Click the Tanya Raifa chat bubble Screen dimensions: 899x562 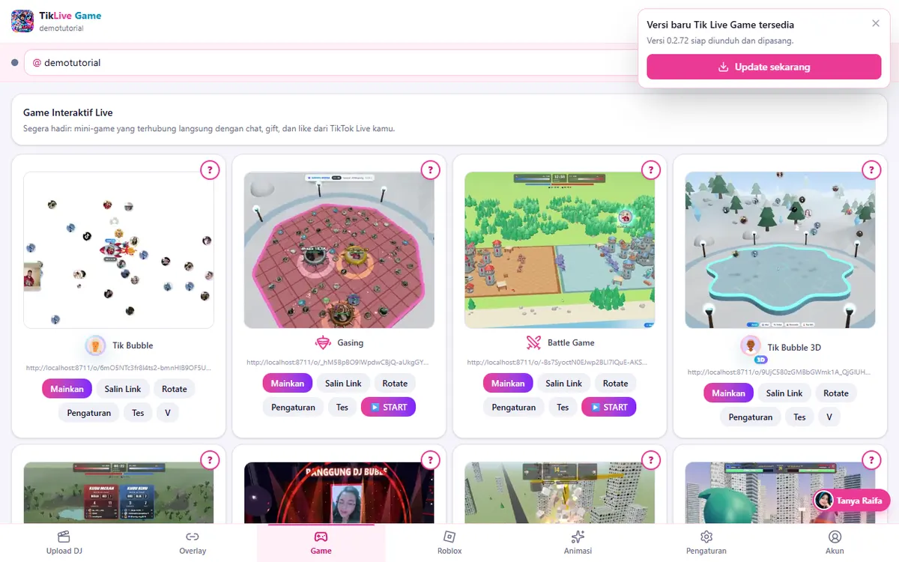pyautogui.click(x=852, y=501)
